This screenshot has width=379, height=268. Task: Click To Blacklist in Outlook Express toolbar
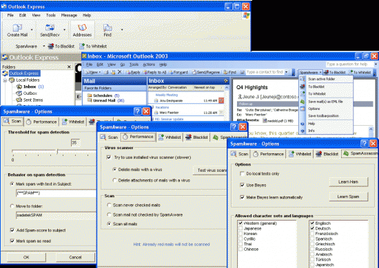(x=61, y=46)
